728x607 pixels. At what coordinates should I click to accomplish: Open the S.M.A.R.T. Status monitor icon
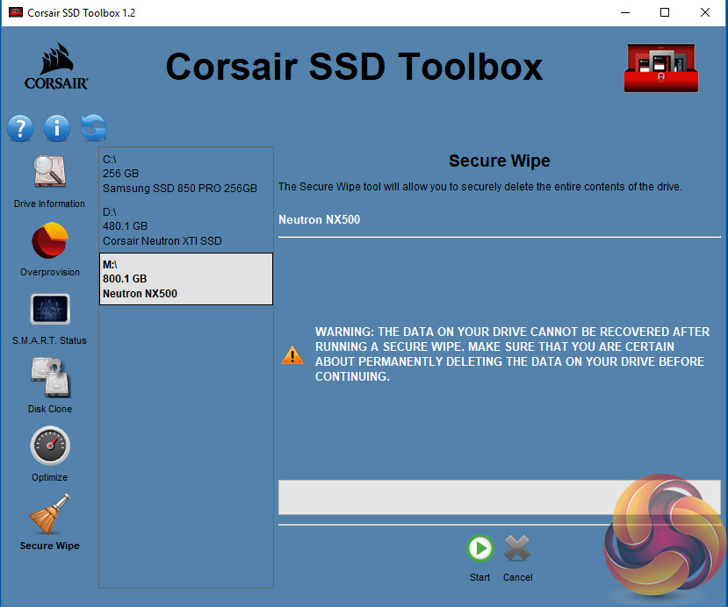click(x=49, y=310)
